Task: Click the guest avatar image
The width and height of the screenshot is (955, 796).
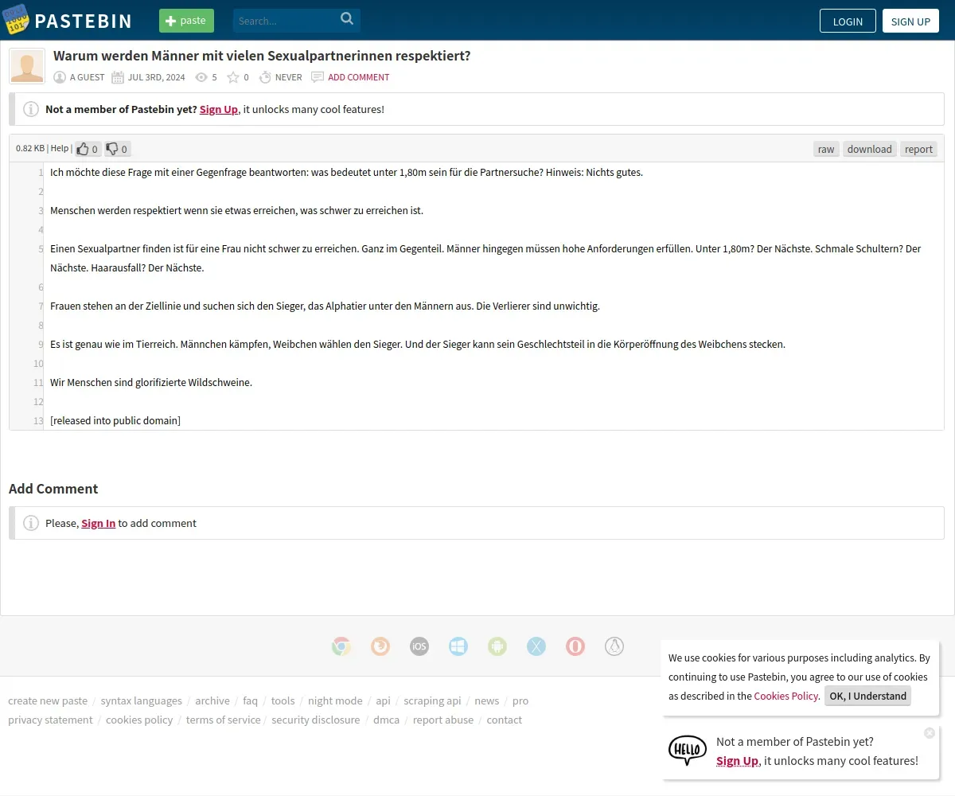Action: tap(27, 67)
